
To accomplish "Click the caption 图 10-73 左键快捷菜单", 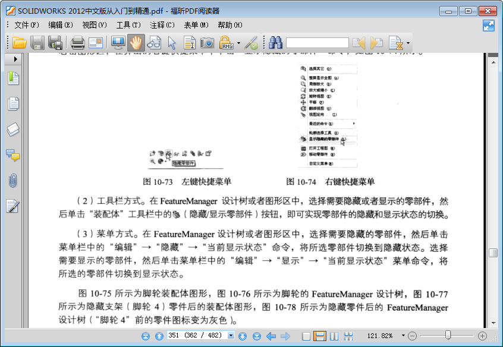I will (187, 182).
